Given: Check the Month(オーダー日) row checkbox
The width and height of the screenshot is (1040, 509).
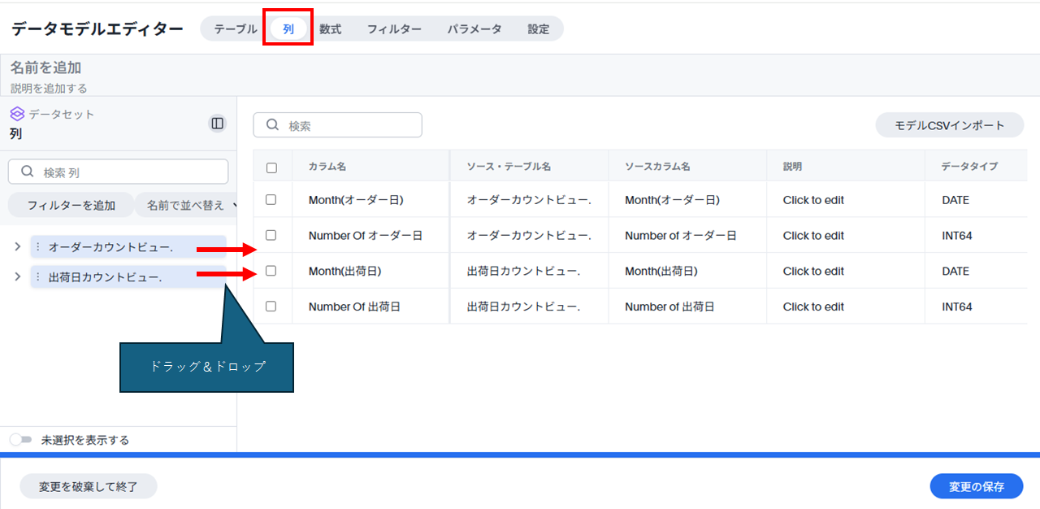Looking at the screenshot, I should (x=271, y=200).
